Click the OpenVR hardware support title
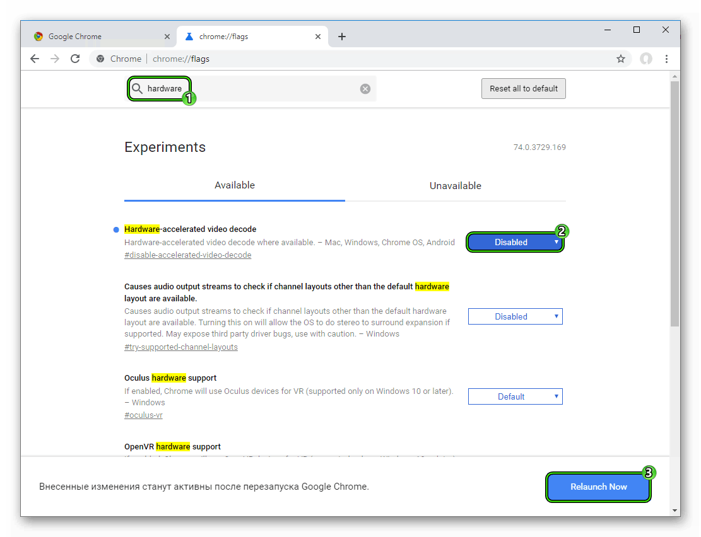This screenshot has height=537, width=701. (x=172, y=447)
